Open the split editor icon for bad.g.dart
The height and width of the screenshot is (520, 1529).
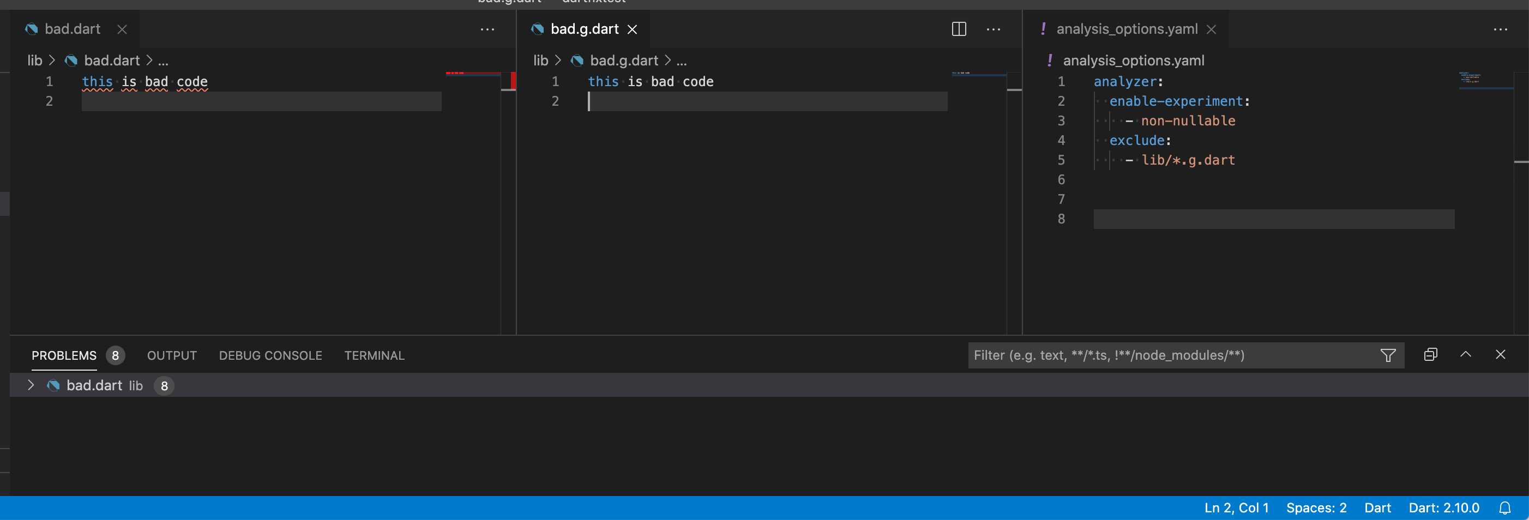pyautogui.click(x=959, y=29)
